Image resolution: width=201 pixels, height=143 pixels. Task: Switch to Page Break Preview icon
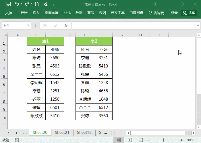coord(141,140)
